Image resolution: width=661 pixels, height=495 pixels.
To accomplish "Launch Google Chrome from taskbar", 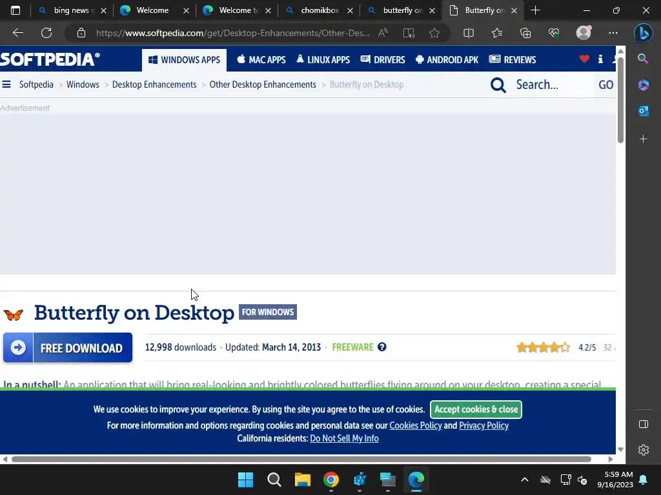I will [331, 480].
